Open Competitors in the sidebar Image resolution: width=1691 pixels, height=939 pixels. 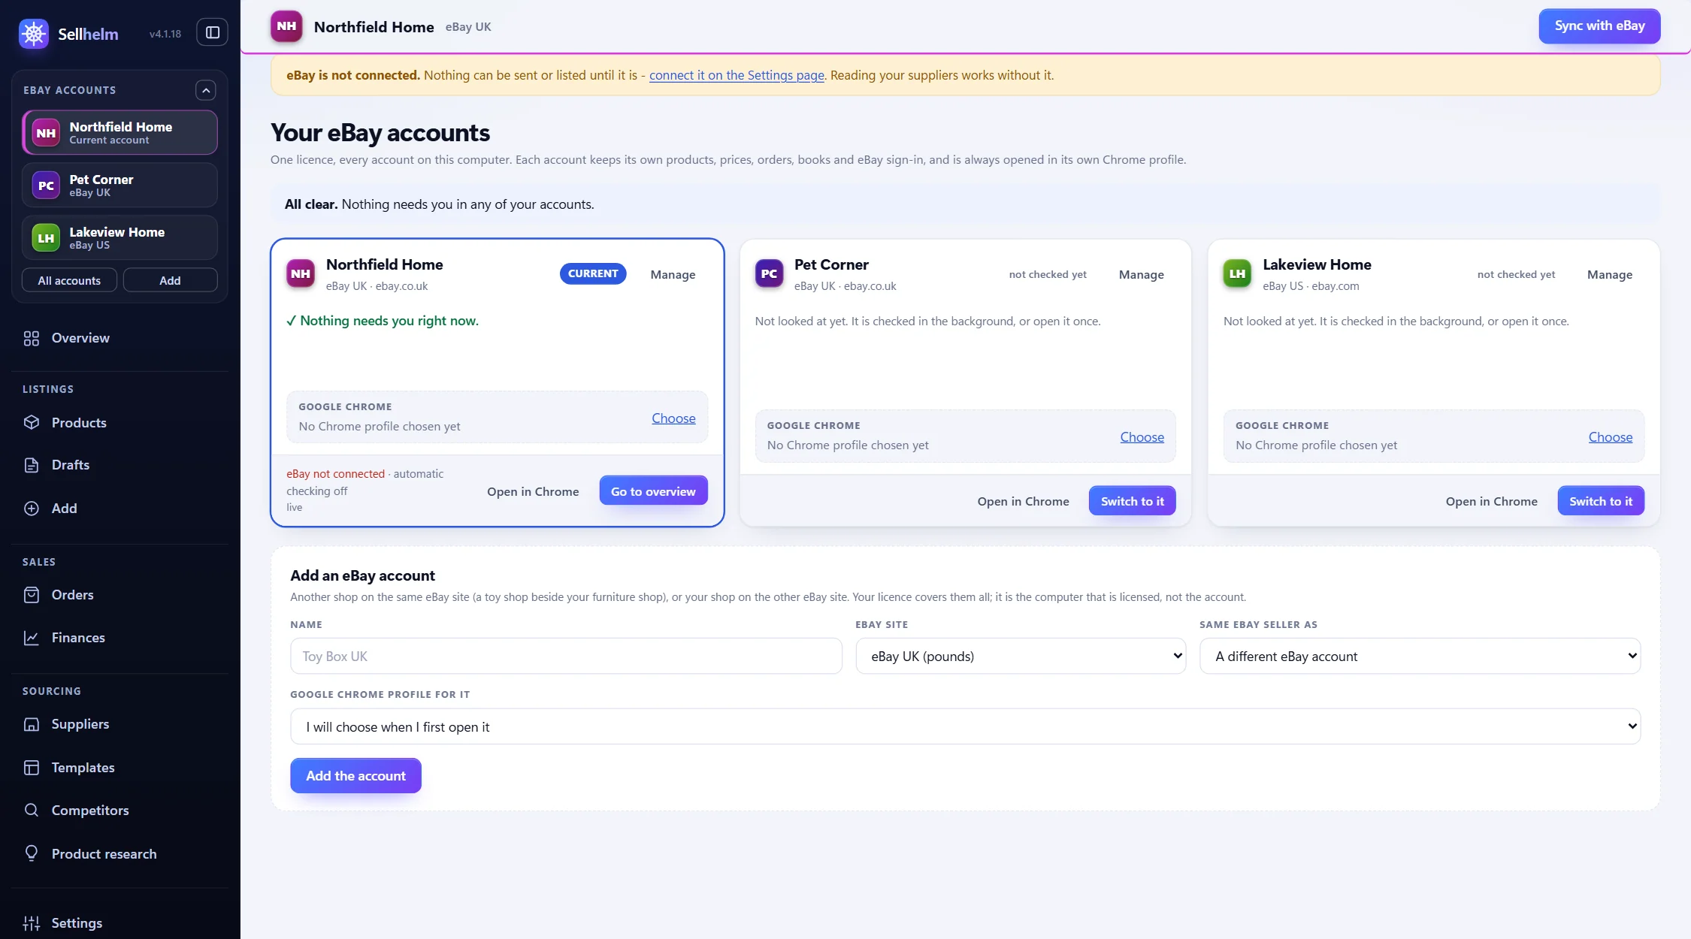[120, 810]
